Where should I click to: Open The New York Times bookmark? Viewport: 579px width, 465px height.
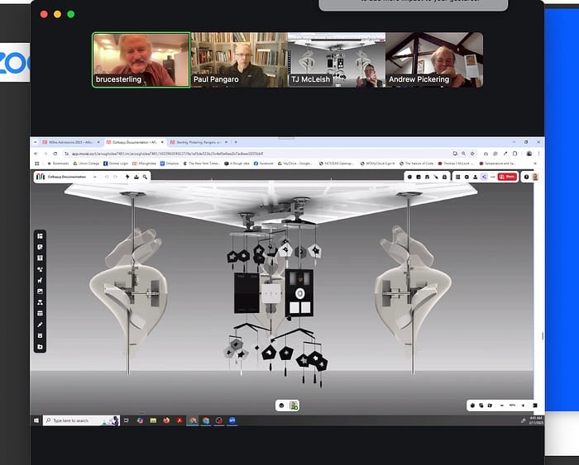click(202, 164)
